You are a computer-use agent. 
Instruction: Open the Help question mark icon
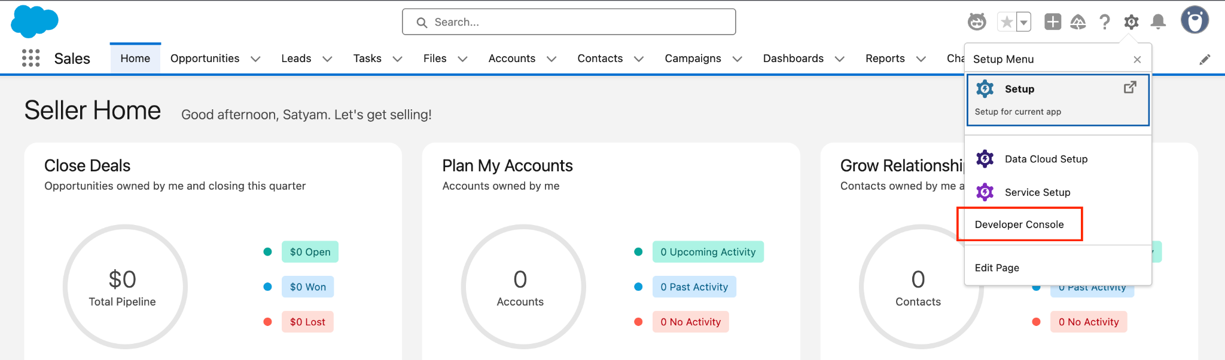pyautogui.click(x=1104, y=22)
